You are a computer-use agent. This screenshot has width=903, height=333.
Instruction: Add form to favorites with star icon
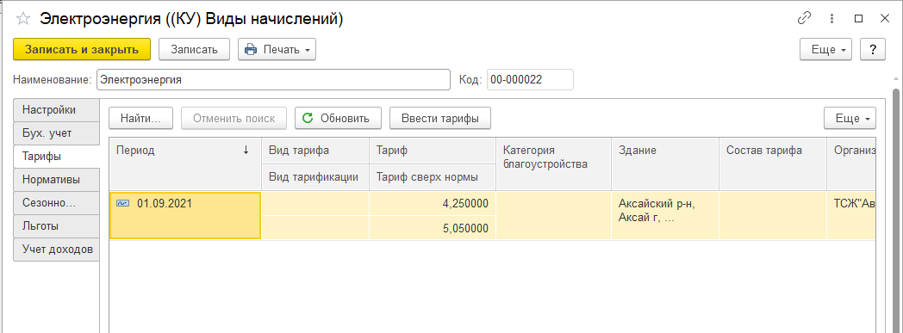[x=23, y=19]
